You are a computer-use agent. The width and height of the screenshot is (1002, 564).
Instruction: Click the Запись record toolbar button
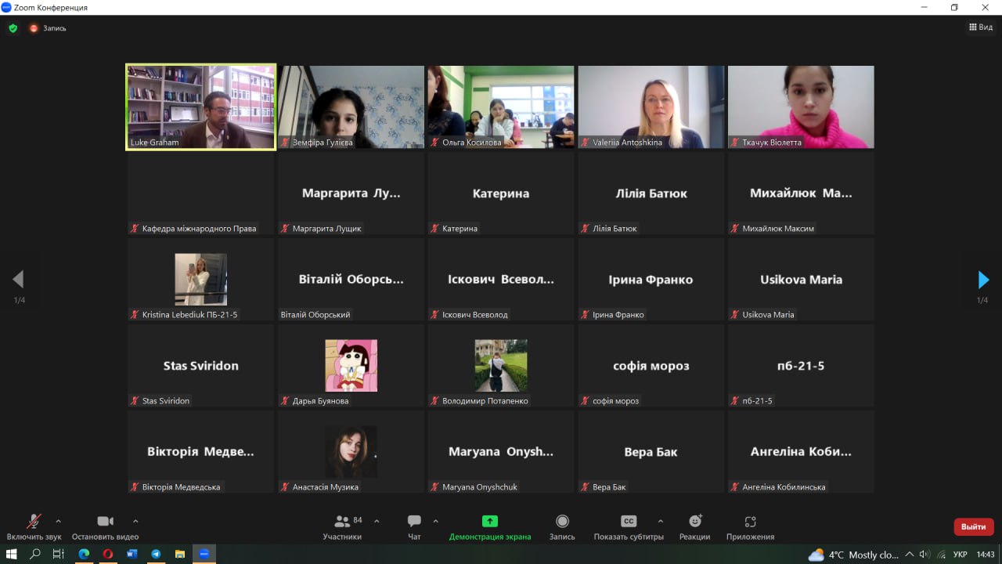pyautogui.click(x=562, y=527)
